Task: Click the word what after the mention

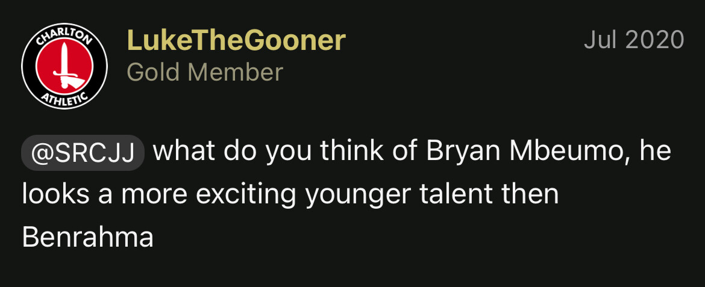Action: coord(184,152)
